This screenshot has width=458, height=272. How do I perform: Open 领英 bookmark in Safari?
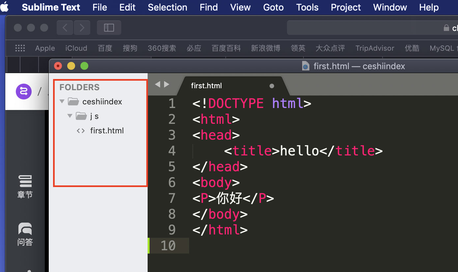click(298, 48)
